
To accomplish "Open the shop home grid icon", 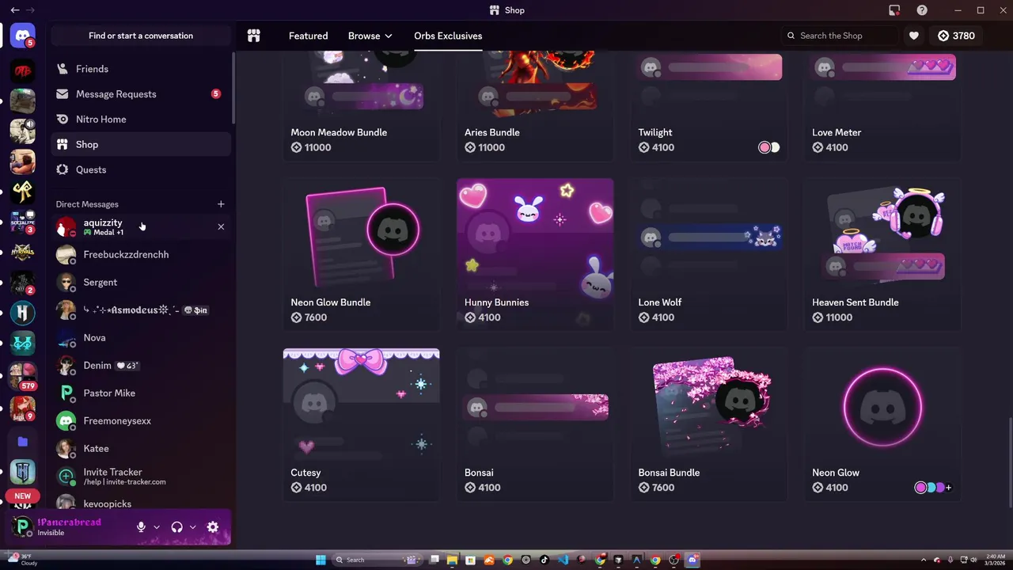I will click(254, 36).
